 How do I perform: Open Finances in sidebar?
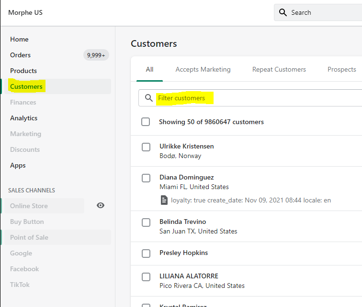23,102
